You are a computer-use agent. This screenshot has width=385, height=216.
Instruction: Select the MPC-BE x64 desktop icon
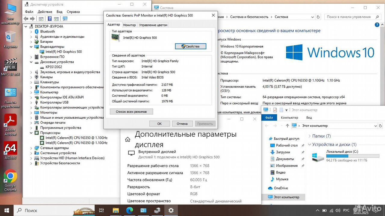(x=10, y=67)
